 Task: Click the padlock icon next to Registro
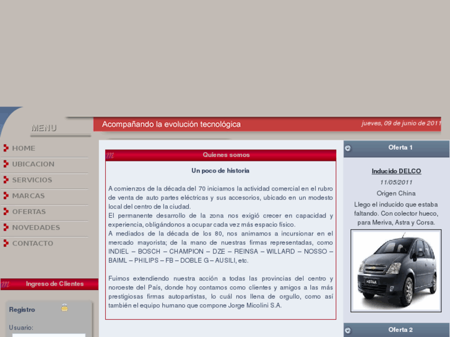(x=64, y=307)
